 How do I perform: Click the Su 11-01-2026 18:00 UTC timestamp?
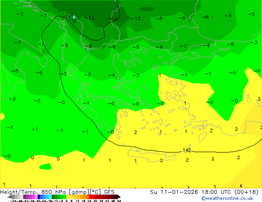[x=191, y=192]
